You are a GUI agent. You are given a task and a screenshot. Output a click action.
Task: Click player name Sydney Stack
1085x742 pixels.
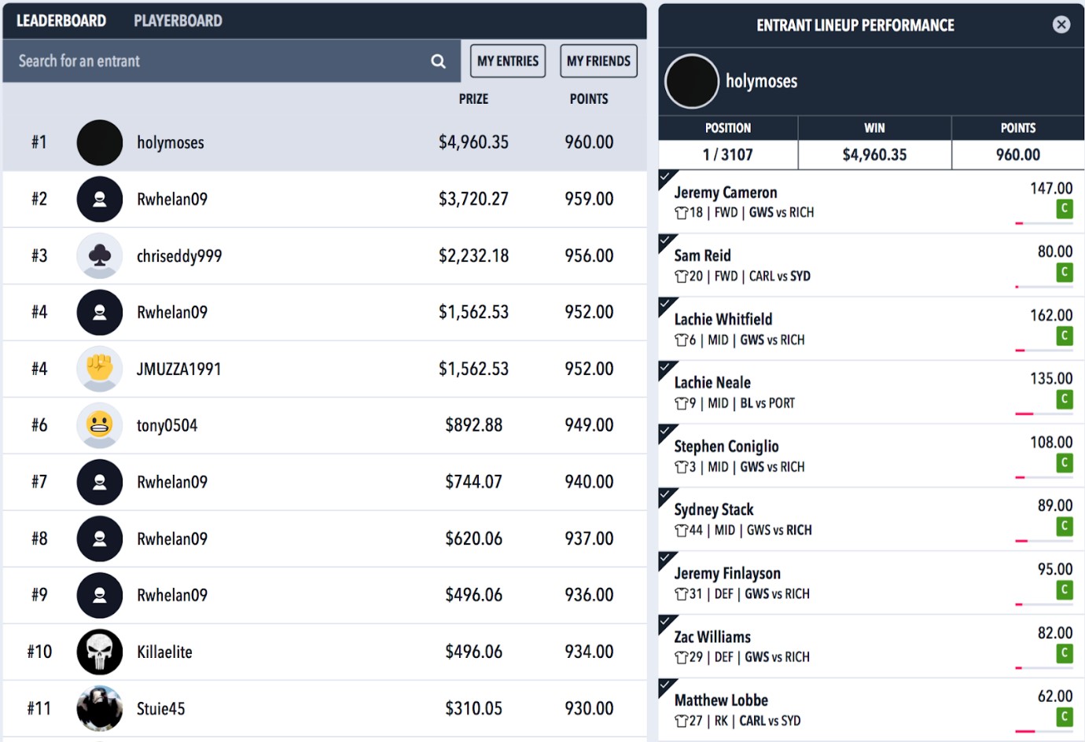coord(714,510)
